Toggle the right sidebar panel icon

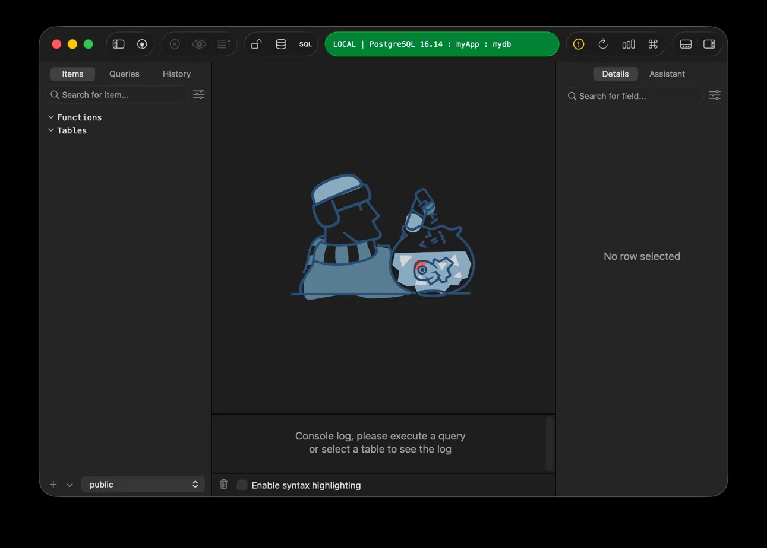pos(709,44)
